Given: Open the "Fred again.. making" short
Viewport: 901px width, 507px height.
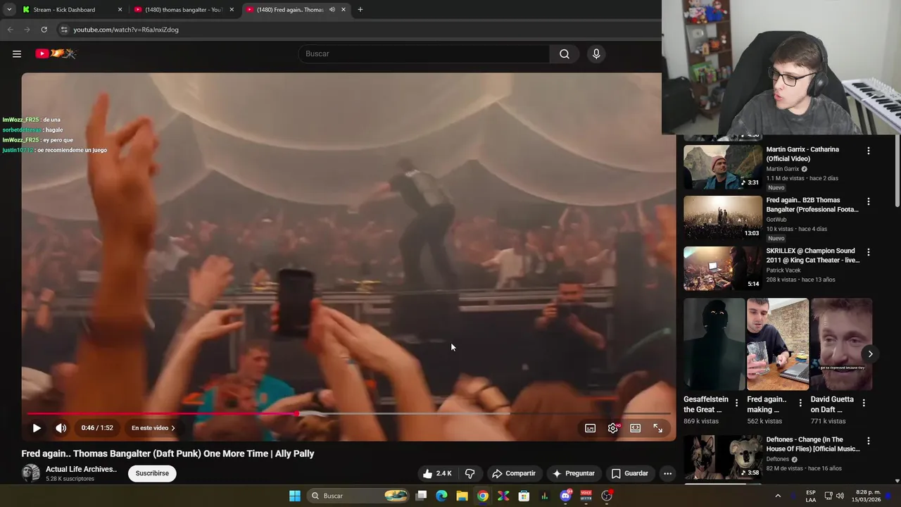Looking at the screenshot, I should [x=778, y=344].
